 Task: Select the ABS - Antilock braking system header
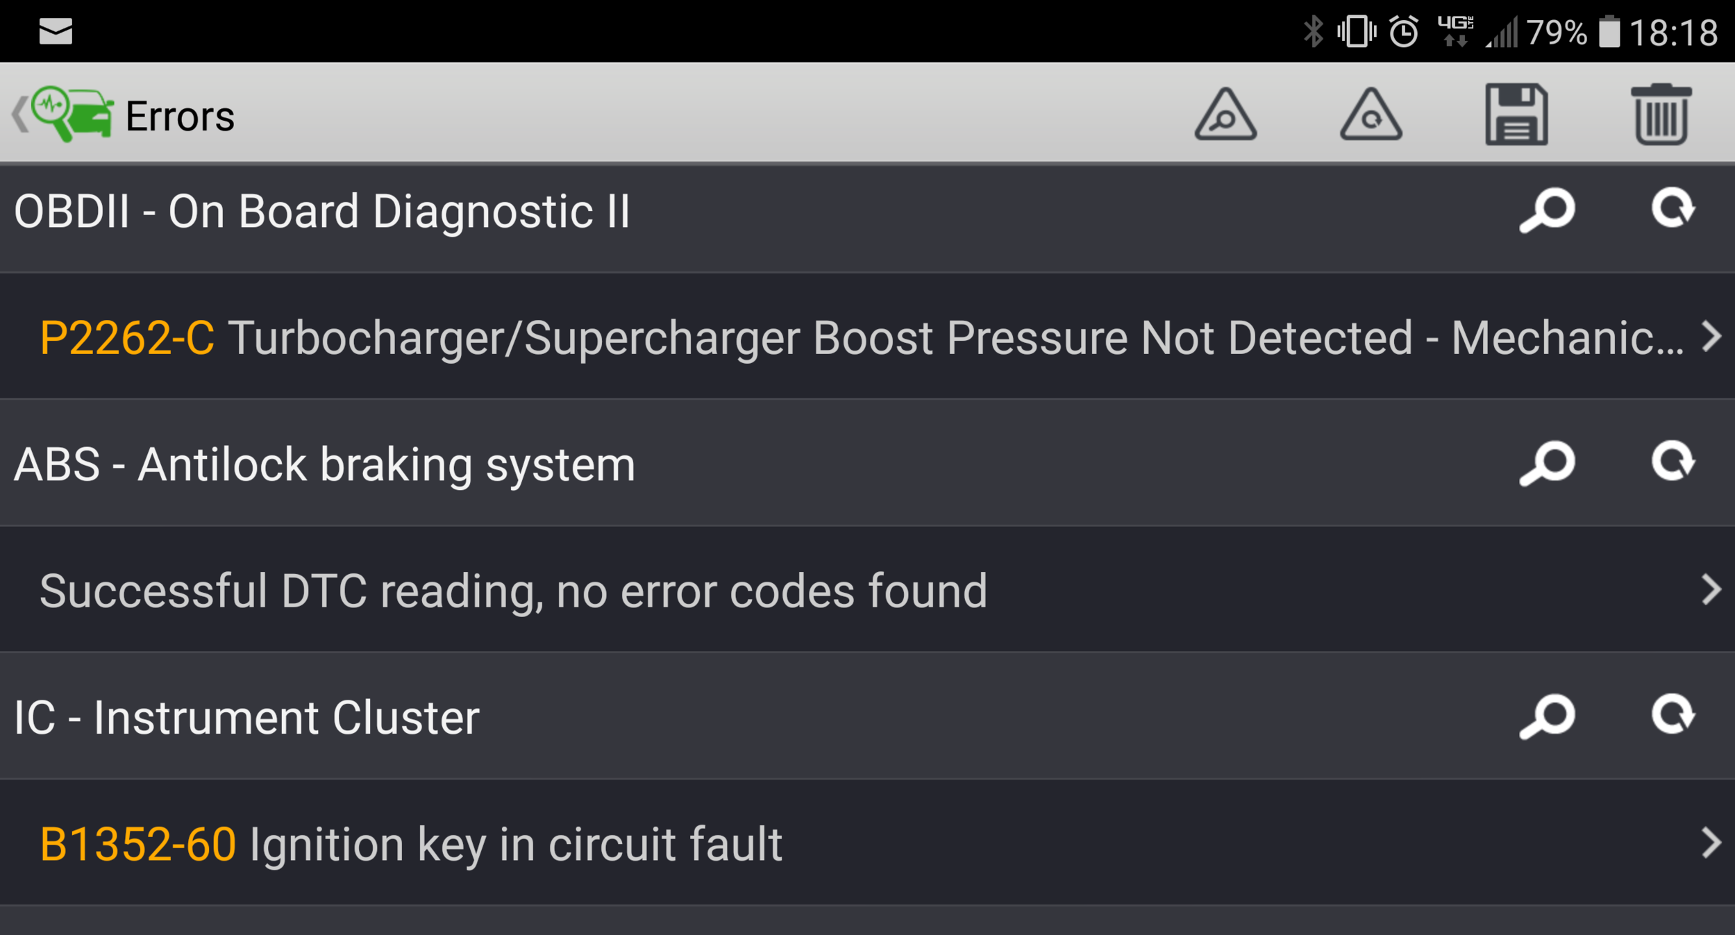(324, 464)
